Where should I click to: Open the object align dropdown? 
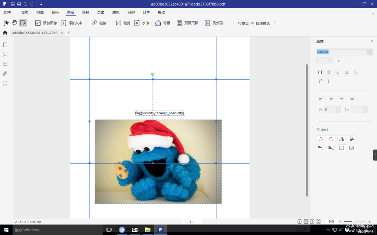(x=321, y=148)
